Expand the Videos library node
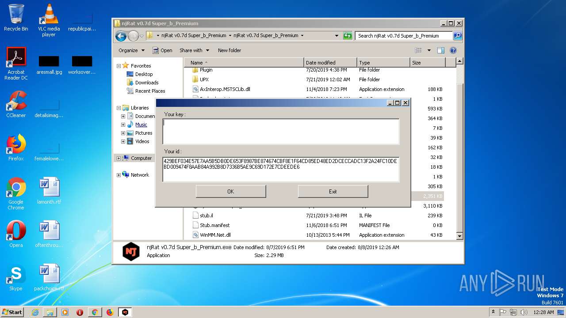This screenshot has height=318, width=566. (x=123, y=141)
